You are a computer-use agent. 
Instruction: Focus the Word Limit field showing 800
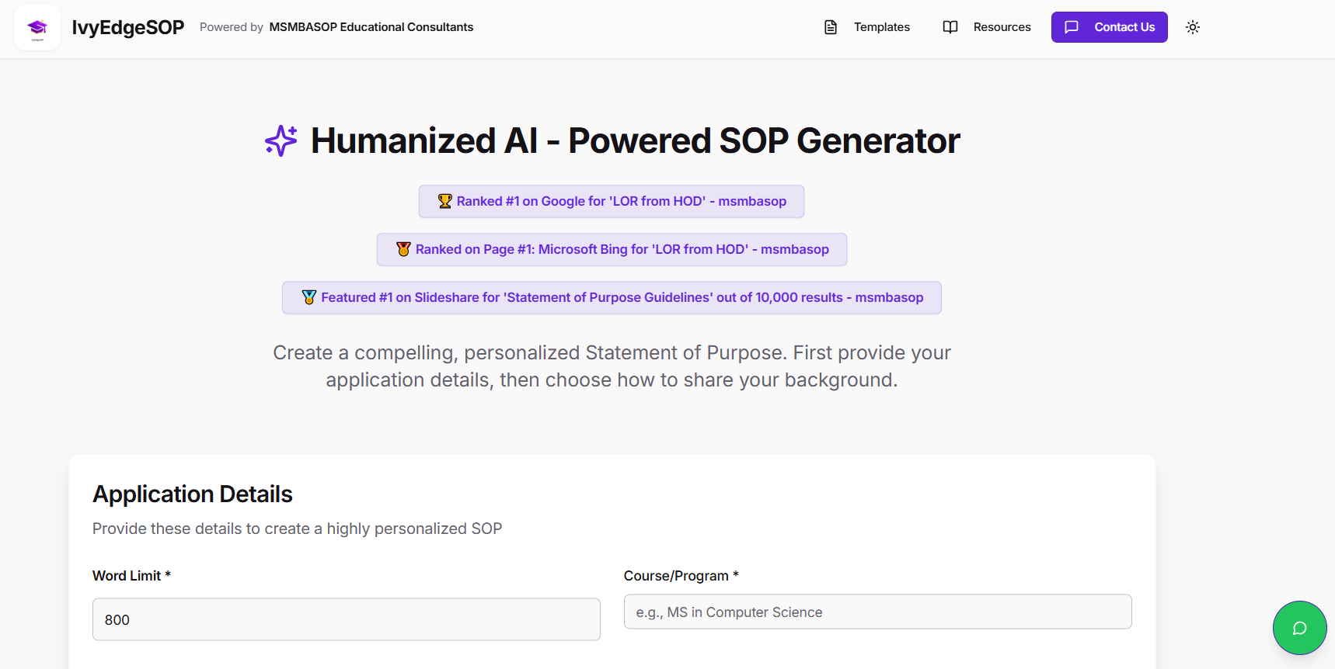346,619
